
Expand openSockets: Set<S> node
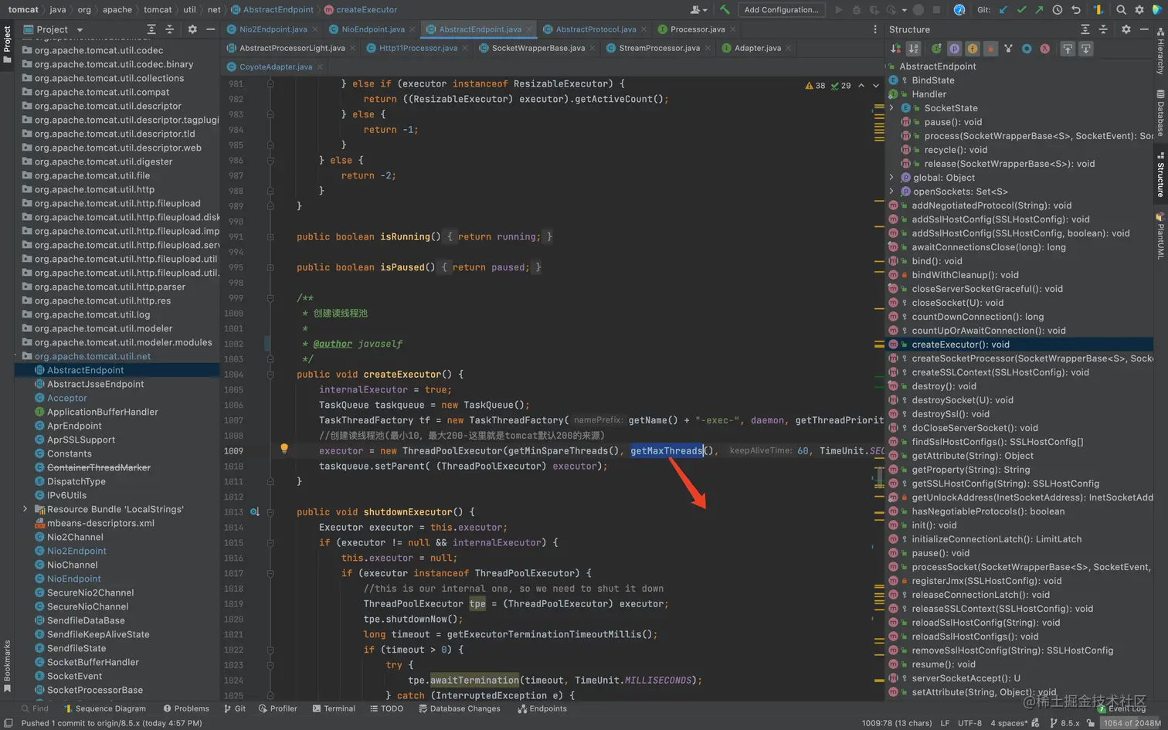(892, 192)
